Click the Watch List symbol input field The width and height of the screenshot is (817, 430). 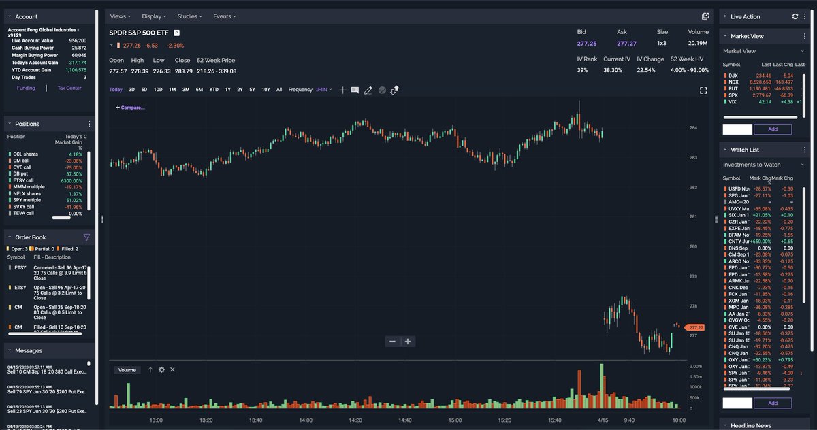pos(737,403)
